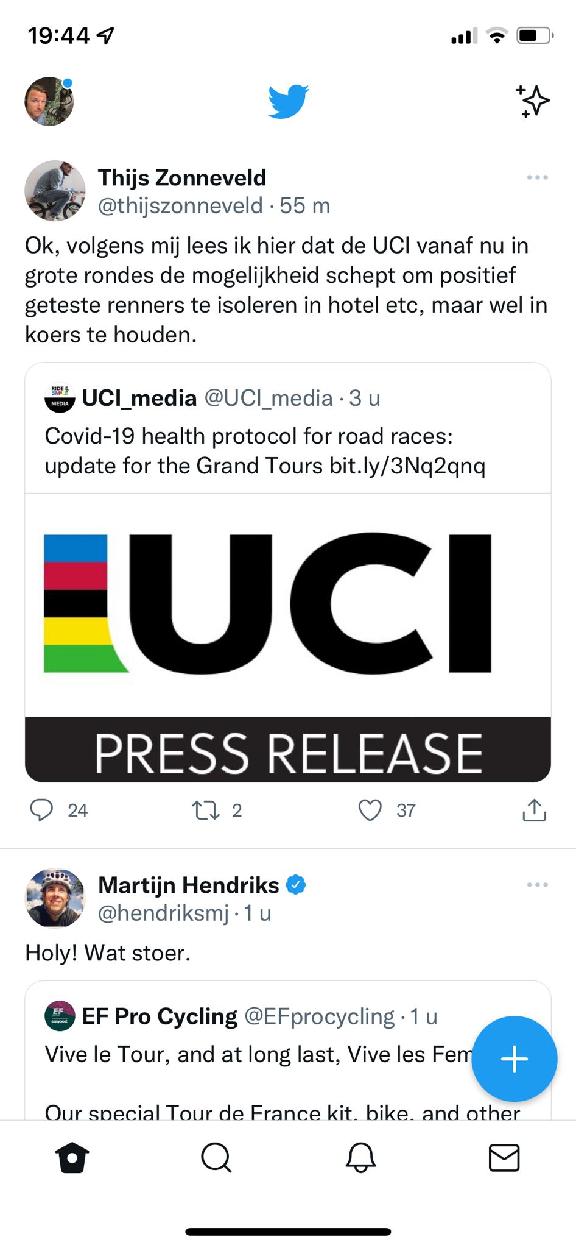Open more options for Thijs Zonneveld's tweet
This screenshot has height=1248, width=576.
(x=537, y=177)
